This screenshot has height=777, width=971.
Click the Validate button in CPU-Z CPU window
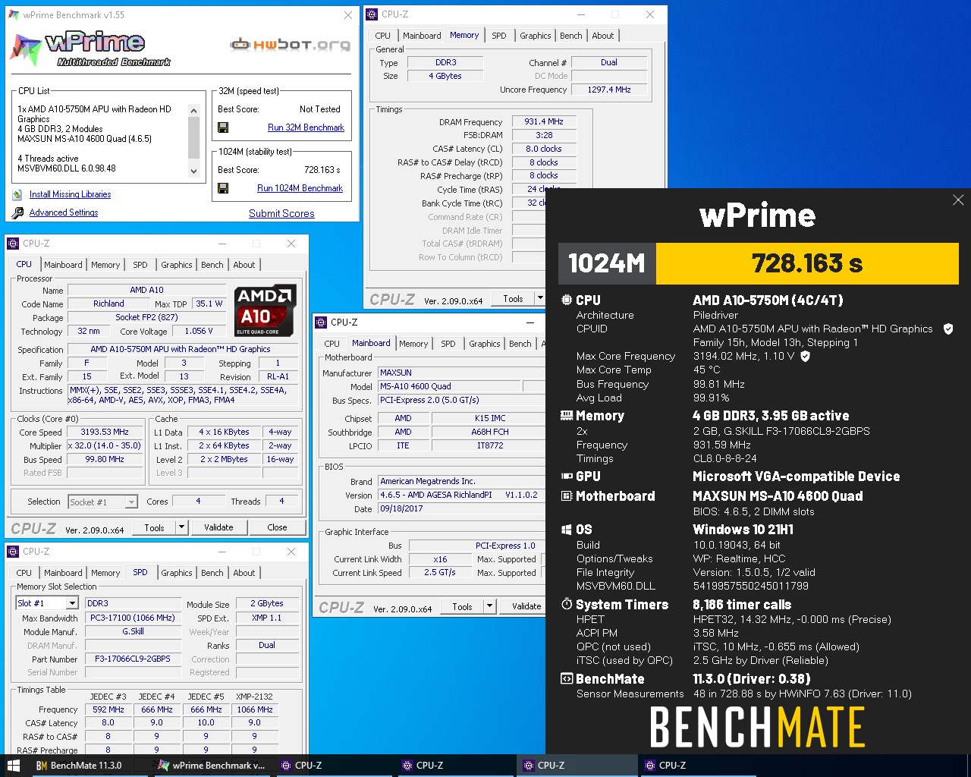(x=218, y=527)
